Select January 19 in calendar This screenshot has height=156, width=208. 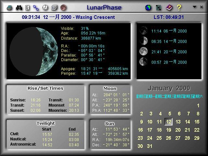tap(168, 130)
